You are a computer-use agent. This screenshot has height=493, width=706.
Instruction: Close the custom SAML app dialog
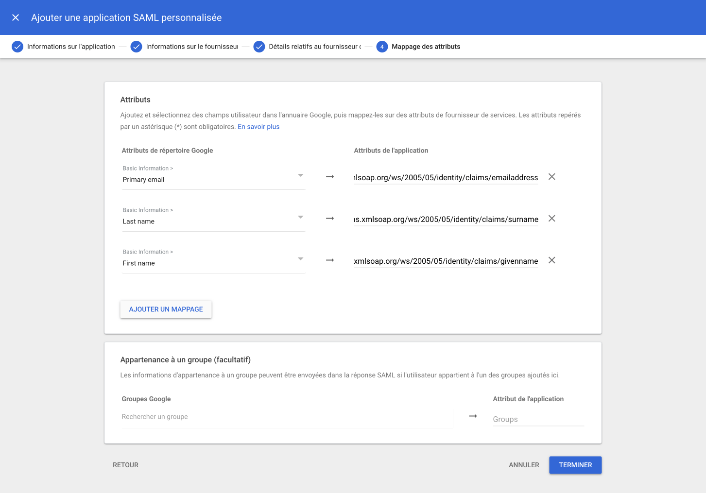[16, 17]
